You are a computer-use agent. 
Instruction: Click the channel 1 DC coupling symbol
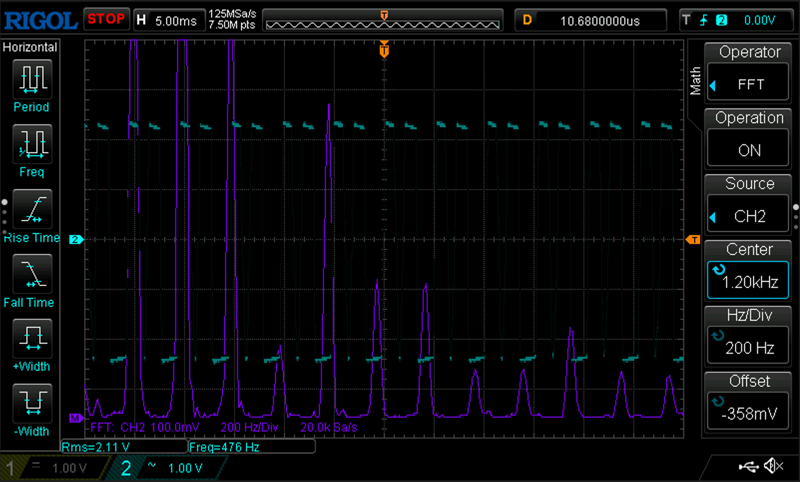coord(36,465)
